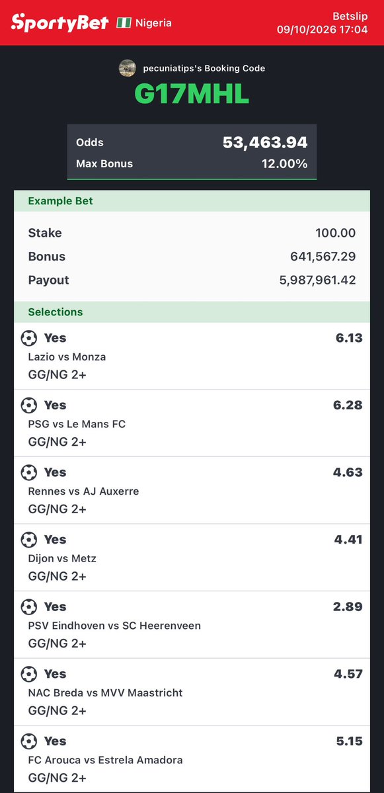This screenshot has width=384, height=793.
Task: Click soccer ball icon for FC Arouca match
Action: coord(29,741)
